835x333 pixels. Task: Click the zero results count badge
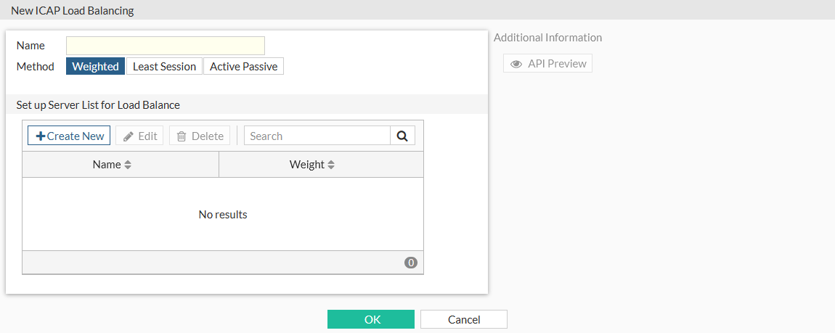411,263
